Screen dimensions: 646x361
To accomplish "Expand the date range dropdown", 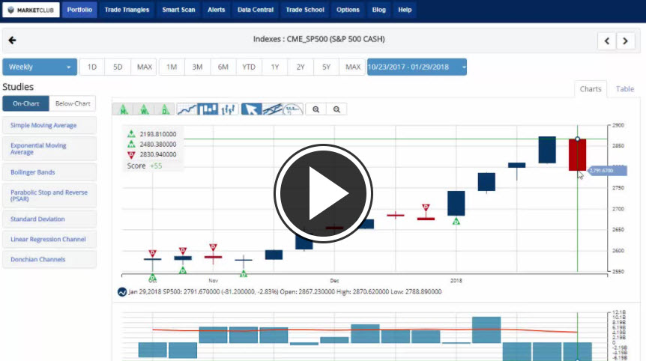I will tap(417, 67).
